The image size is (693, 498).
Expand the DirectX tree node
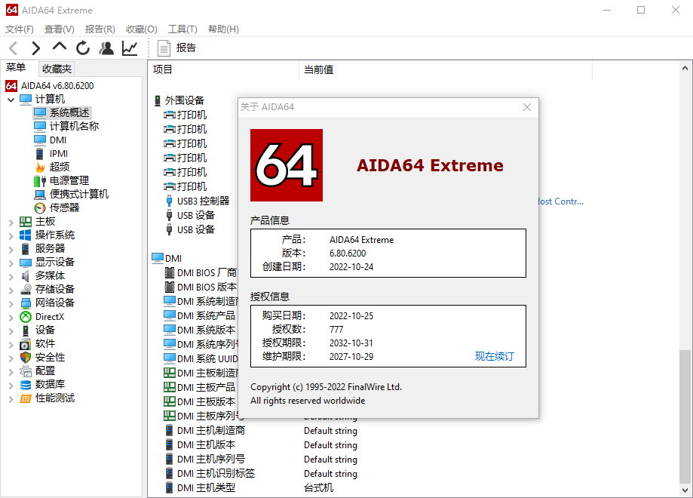pyautogui.click(x=11, y=318)
